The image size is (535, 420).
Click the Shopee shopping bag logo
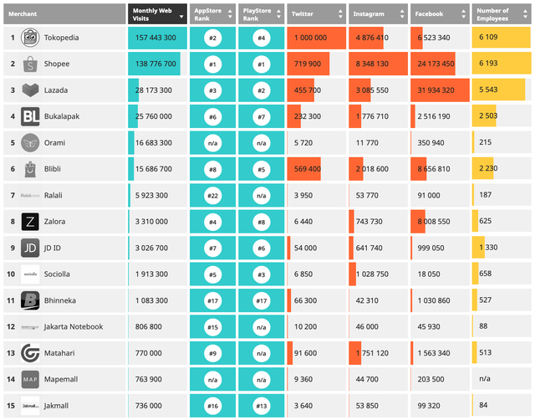[x=30, y=64]
